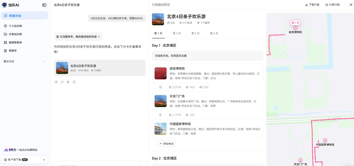Click the 行程路线预览 panel title
Screen dimensions: 354x166
[161, 5]
